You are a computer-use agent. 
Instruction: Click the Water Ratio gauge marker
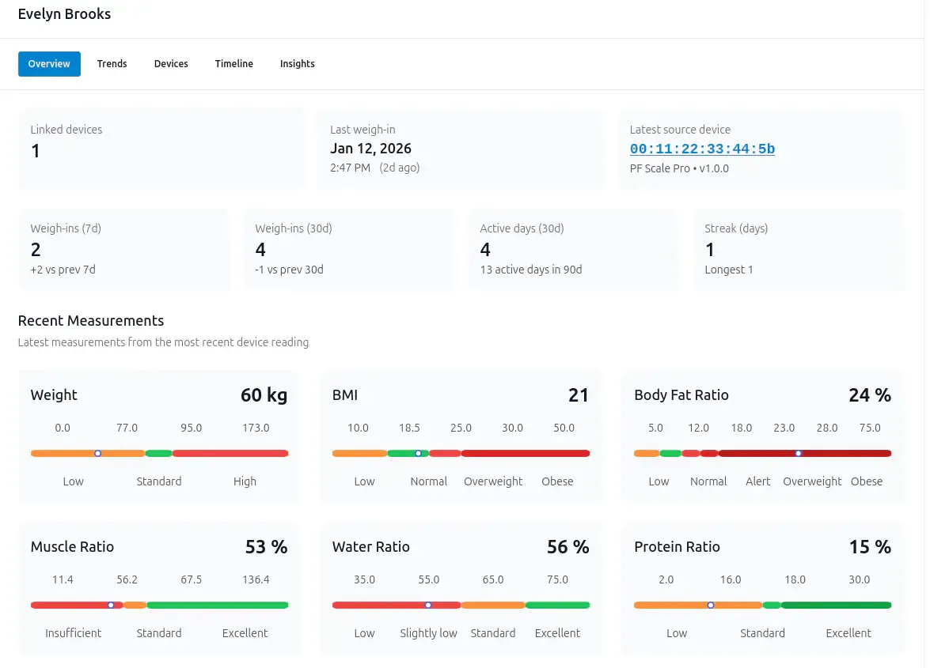[428, 605]
